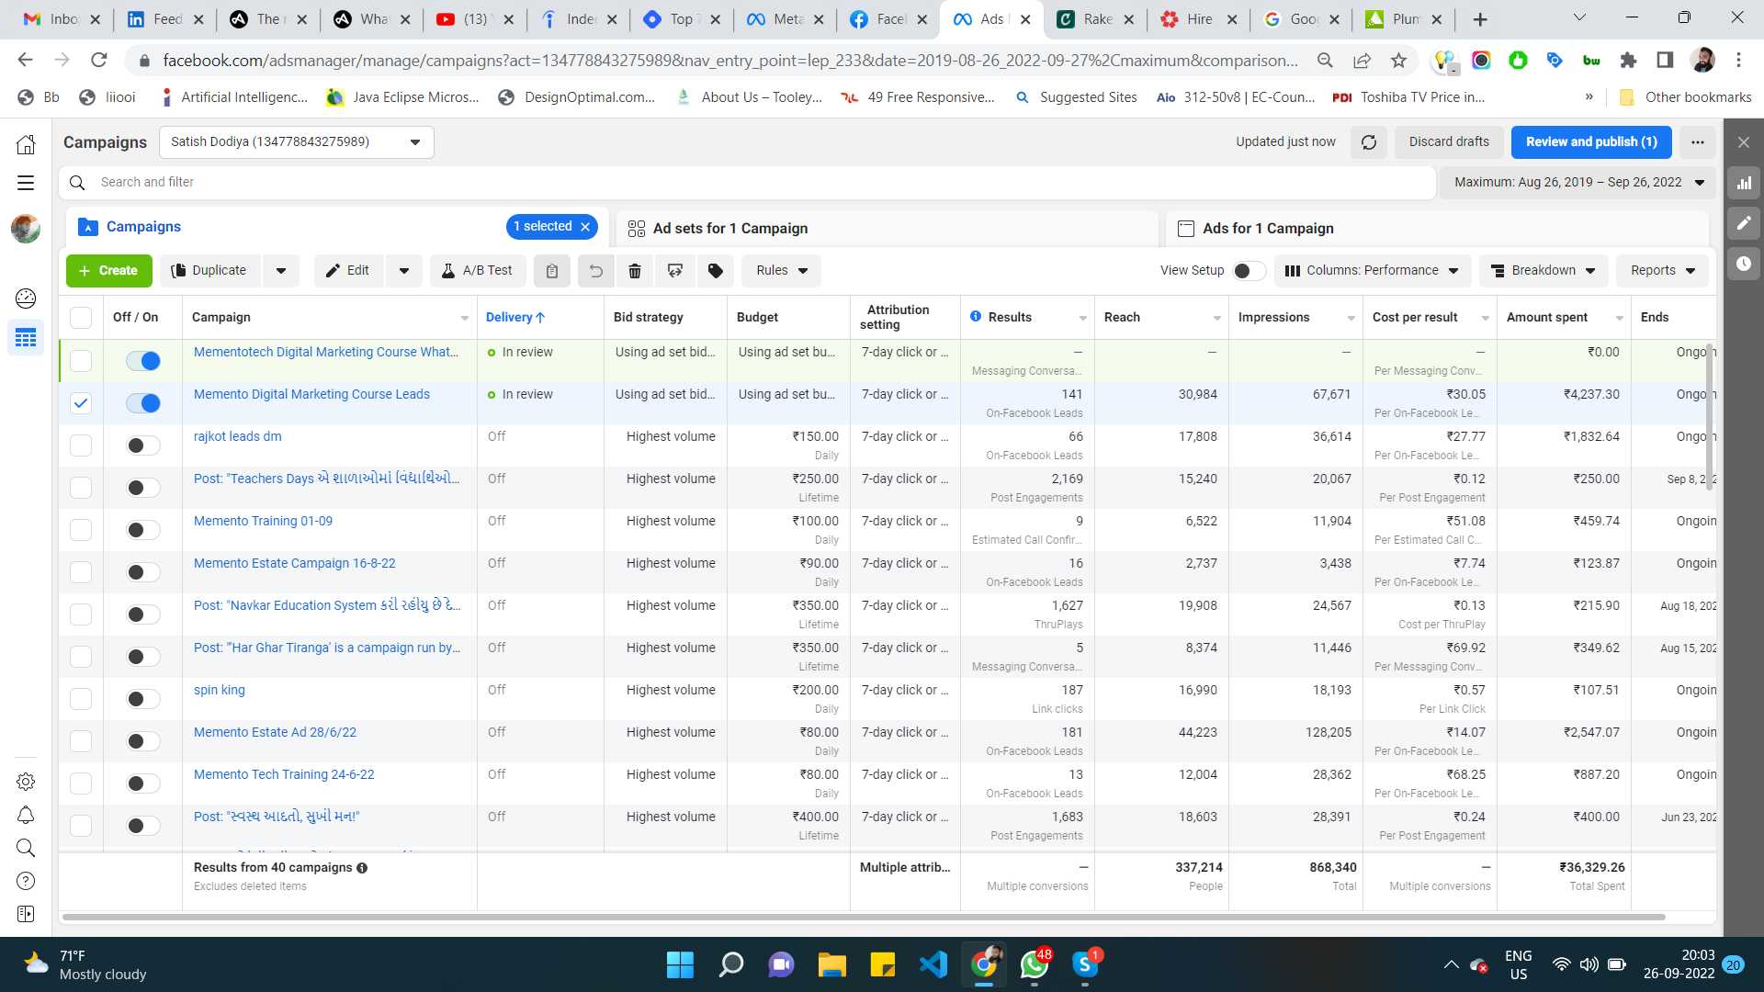The width and height of the screenshot is (1764, 992).
Task: Open the notifications bell in left sidebar
Action: (26, 815)
